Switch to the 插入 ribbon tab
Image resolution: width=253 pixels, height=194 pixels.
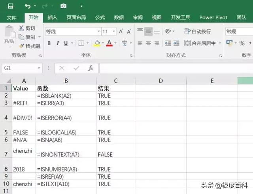tap(52, 18)
